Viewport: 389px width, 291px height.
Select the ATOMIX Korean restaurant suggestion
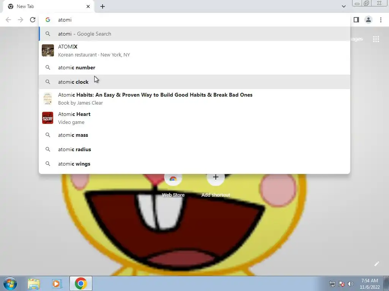point(194,50)
